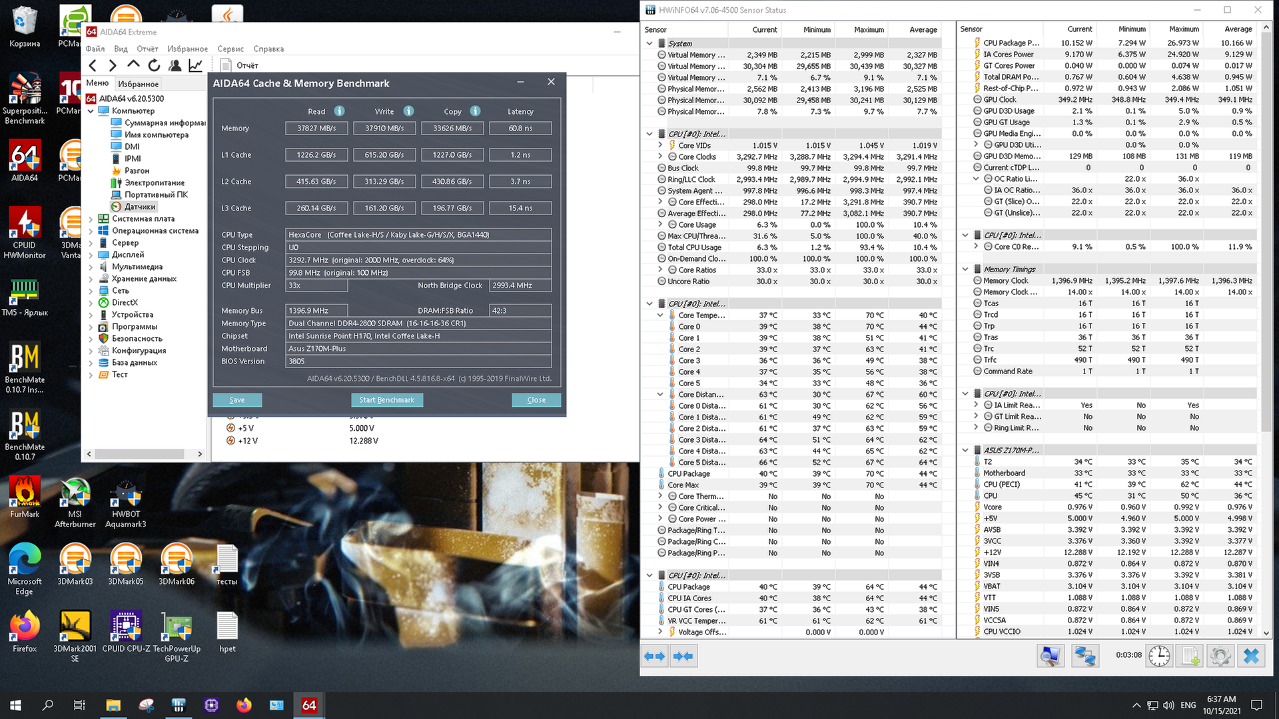The height and width of the screenshot is (719, 1279).
Task: Click the info icon next to Read
Action: tap(339, 111)
